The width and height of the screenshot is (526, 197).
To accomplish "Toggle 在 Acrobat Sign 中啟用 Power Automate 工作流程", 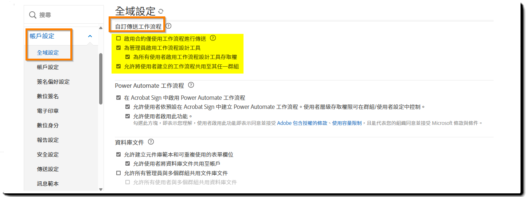I will tap(118, 98).
